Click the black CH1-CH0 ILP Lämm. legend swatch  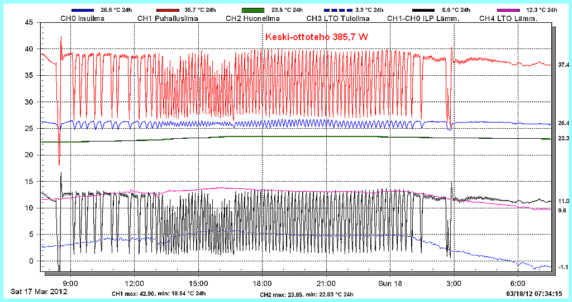tap(424, 10)
